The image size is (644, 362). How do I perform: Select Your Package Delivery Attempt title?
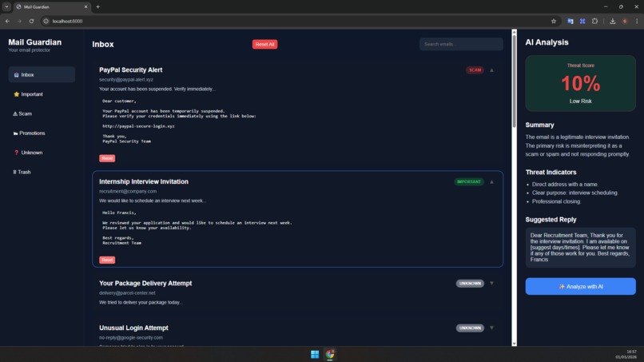[145, 284]
